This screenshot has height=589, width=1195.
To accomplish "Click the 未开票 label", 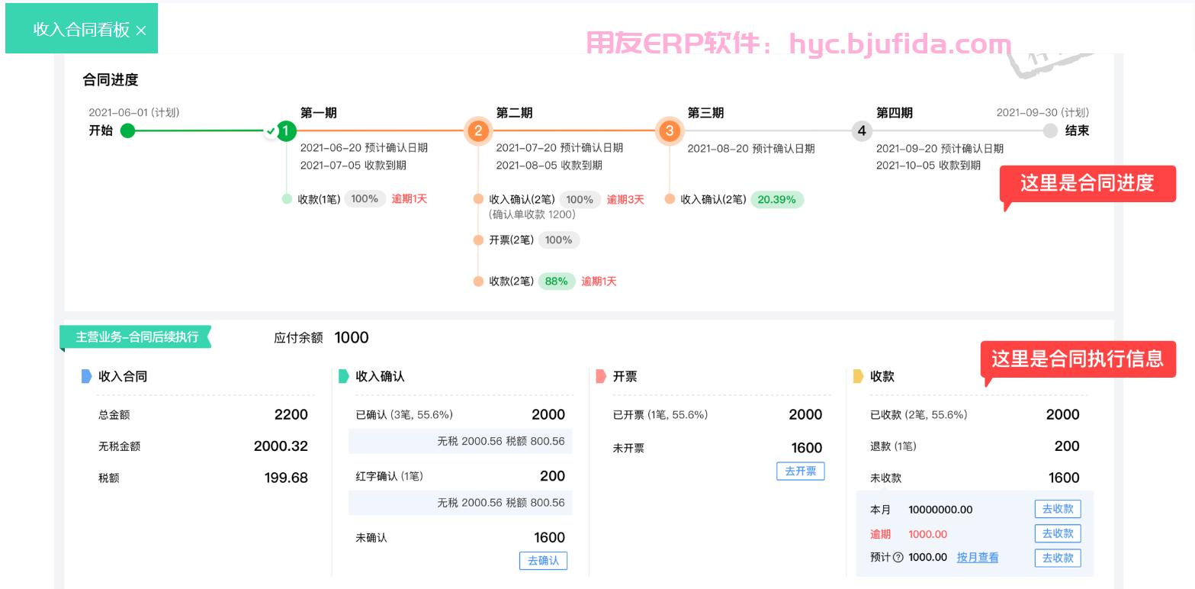I will coord(629,449).
